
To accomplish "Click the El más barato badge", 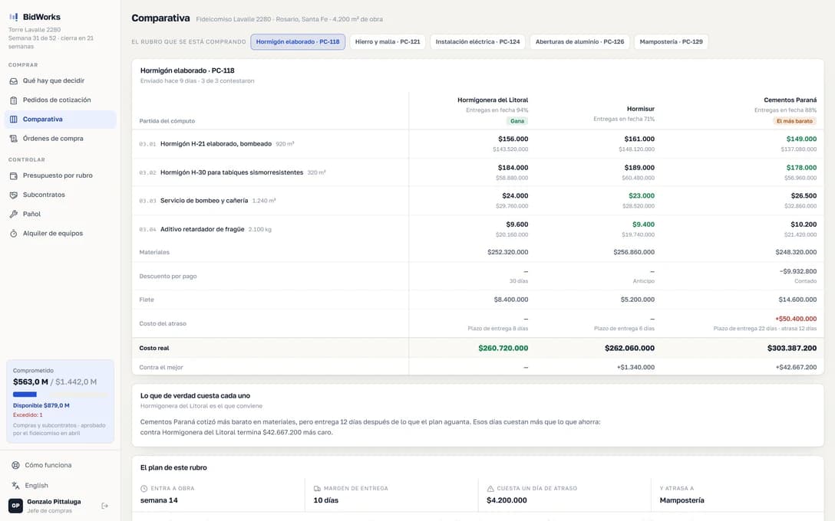I will pyautogui.click(x=794, y=121).
